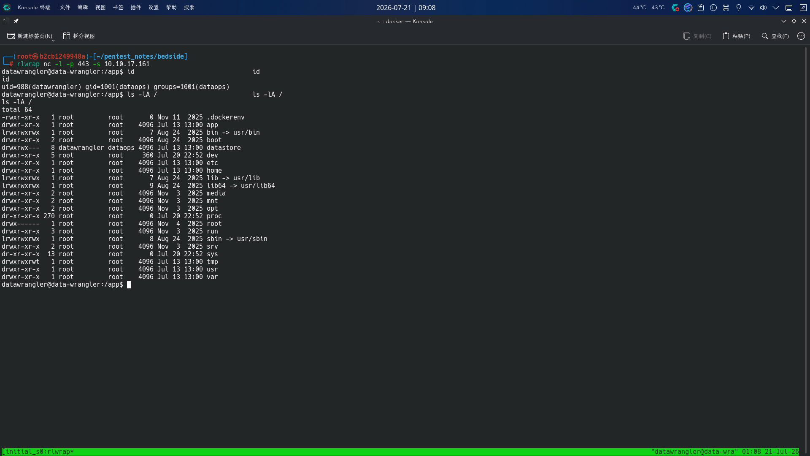
Task: Open the 编辑 menu
Action: click(x=83, y=8)
